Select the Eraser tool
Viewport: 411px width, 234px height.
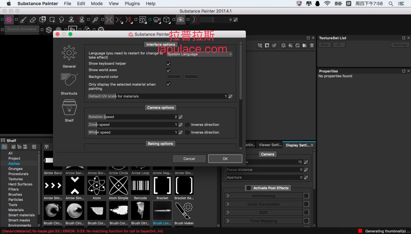coord(32,20)
